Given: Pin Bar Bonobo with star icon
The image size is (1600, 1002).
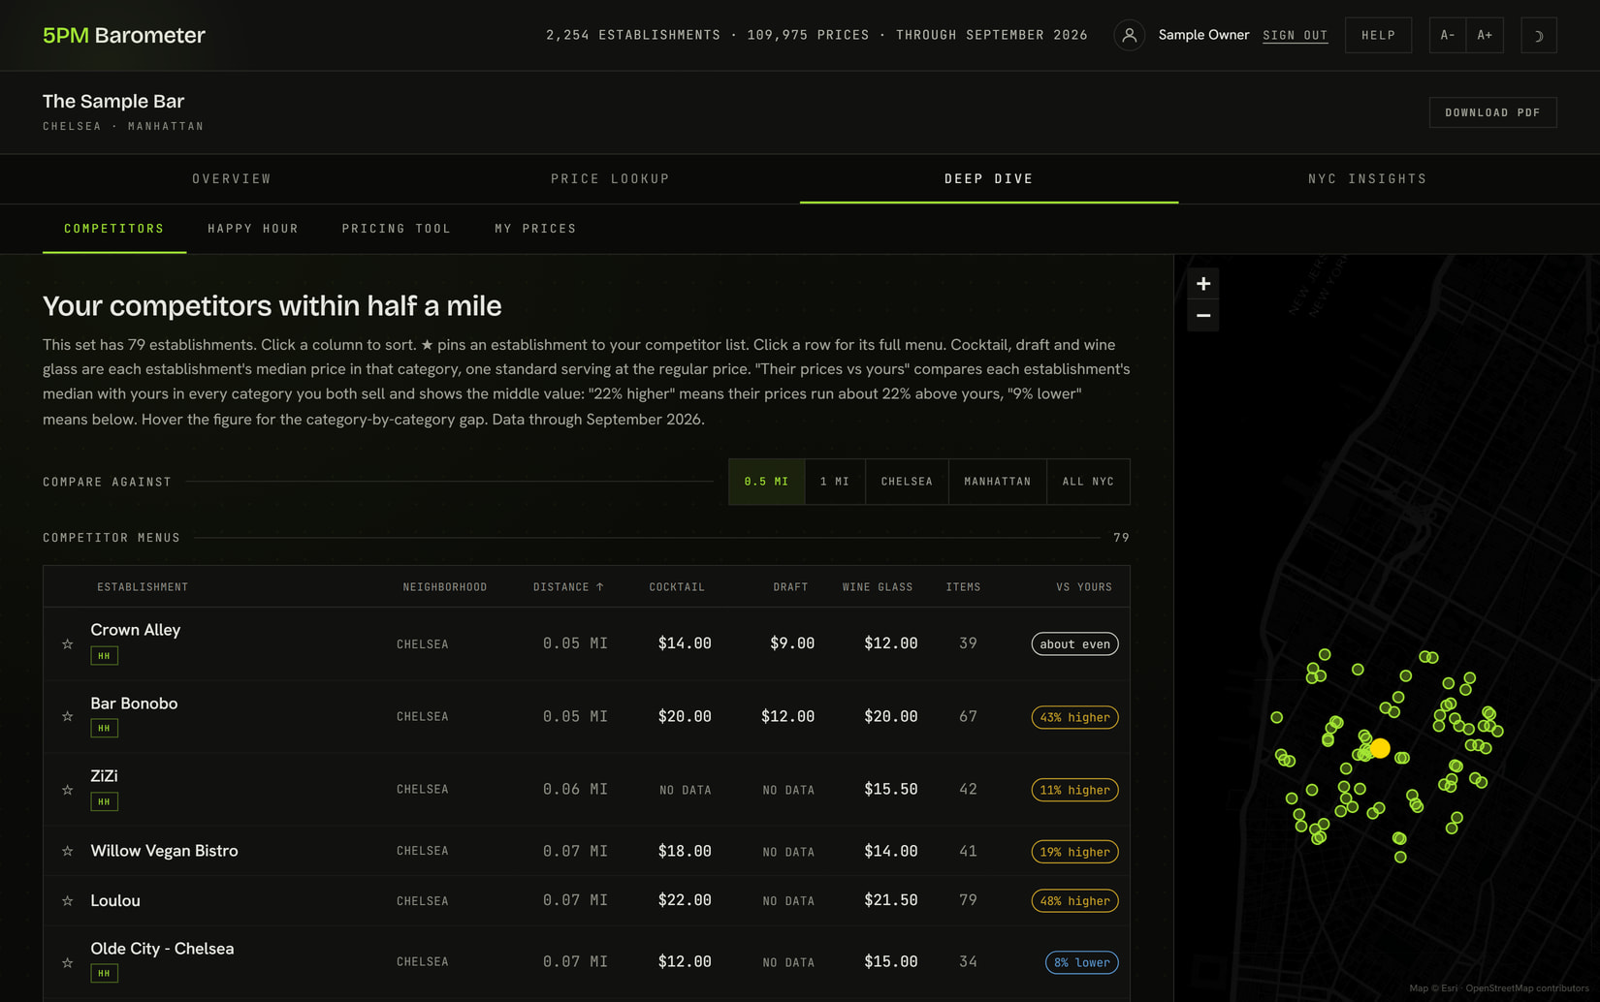Looking at the screenshot, I should point(67,716).
